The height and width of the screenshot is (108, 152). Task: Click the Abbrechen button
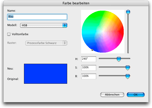pyautogui.click(x=112, y=95)
